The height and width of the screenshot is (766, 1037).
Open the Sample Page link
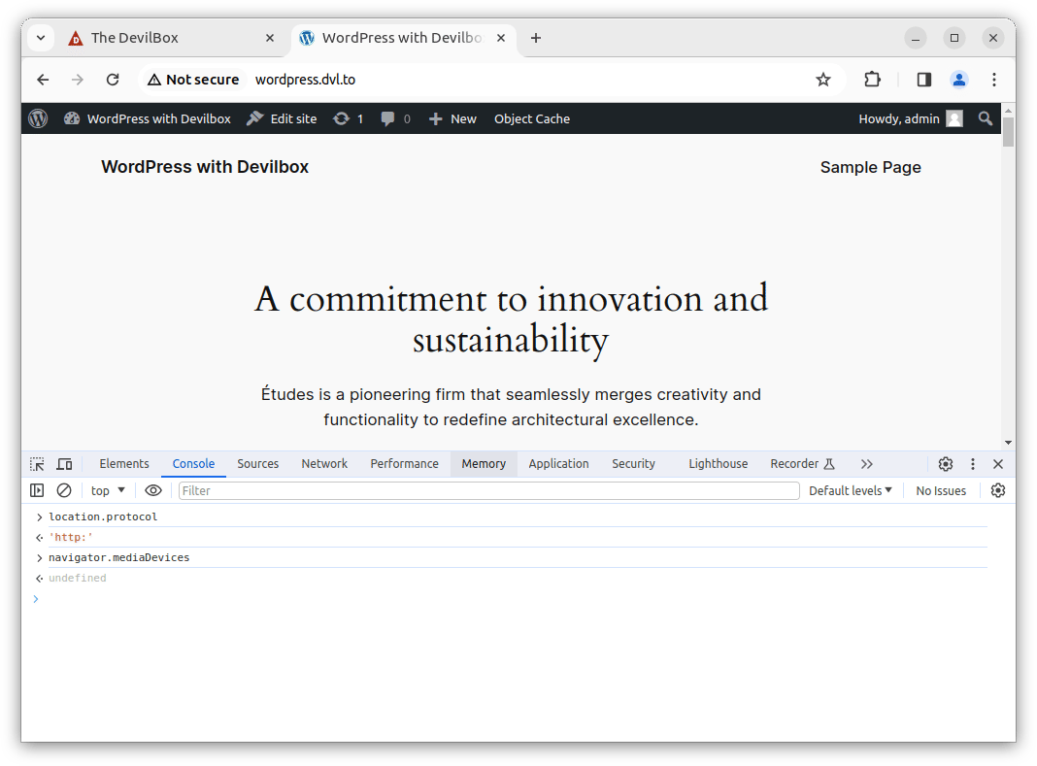[870, 167]
